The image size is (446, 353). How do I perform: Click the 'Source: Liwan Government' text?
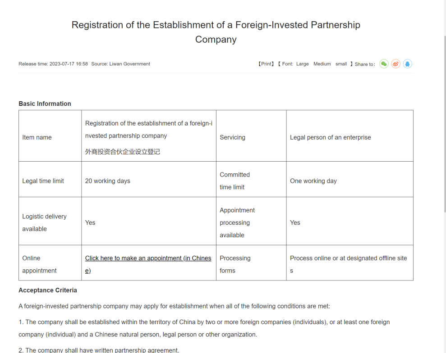[120, 64]
